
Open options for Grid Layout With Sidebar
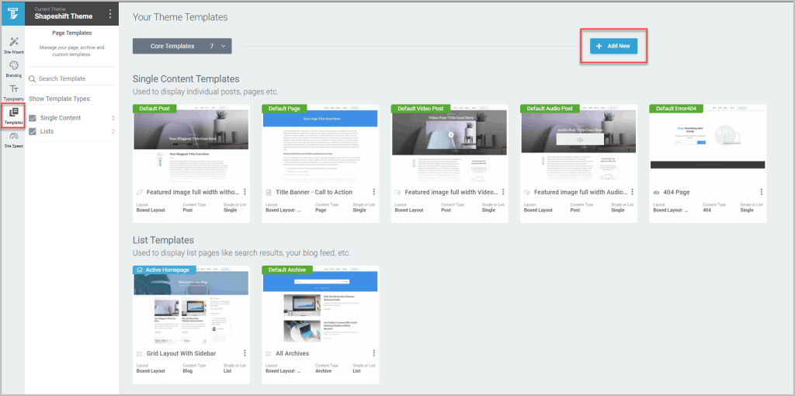pyautogui.click(x=245, y=353)
